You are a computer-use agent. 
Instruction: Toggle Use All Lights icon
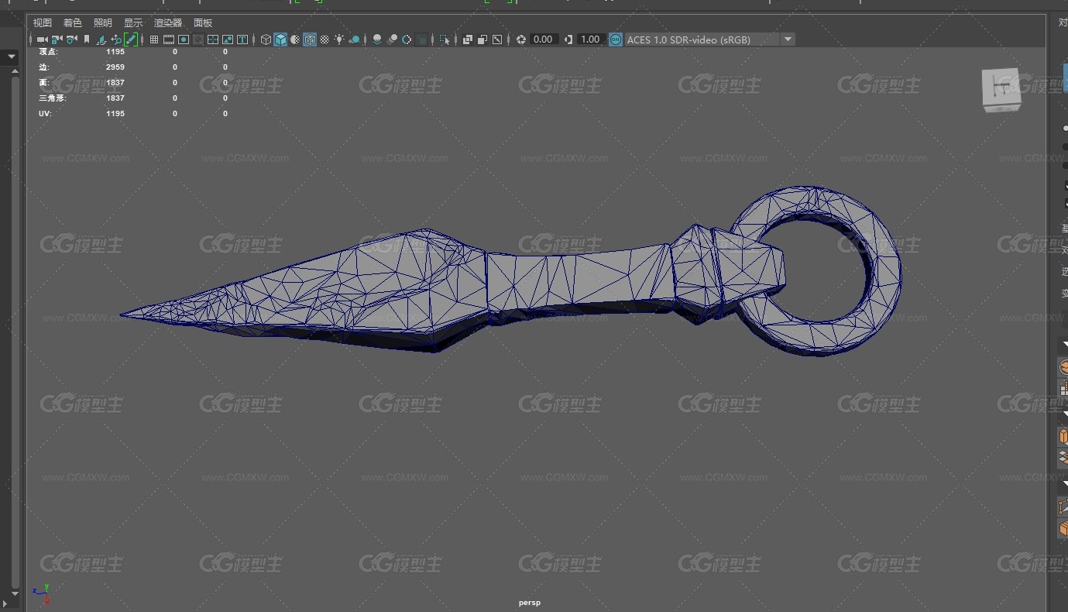[x=339, y=40]
